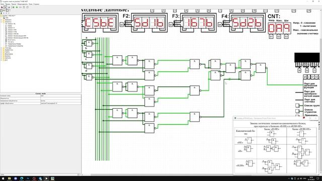Pick the green round output pin tool
Viewport: 322px width, 181px height.
pyautogui.click(x=17, y=7)
